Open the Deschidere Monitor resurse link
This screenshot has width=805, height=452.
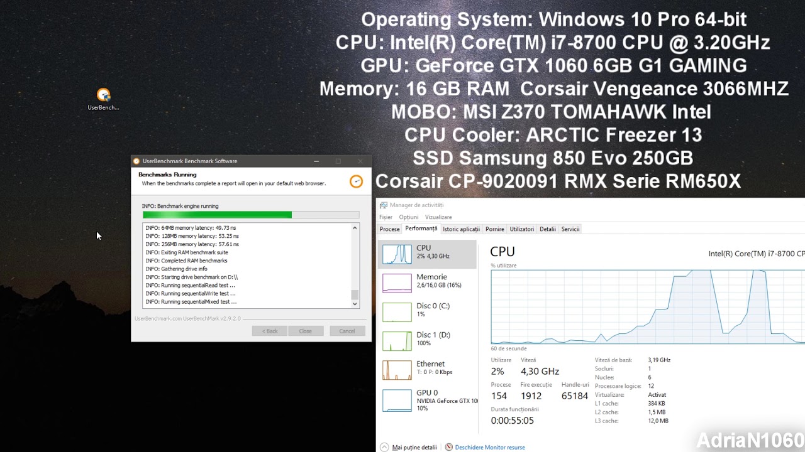pos(489,448)
